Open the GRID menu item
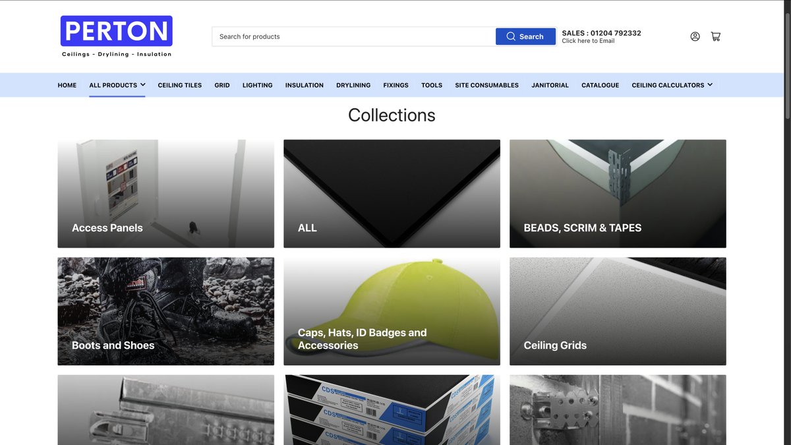This screenshot has width=791, height=445. (222, 85)
